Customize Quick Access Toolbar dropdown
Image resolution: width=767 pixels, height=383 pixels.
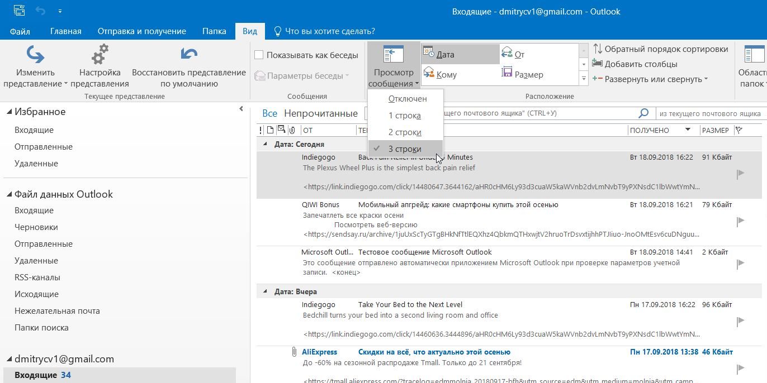pos(60,11)
